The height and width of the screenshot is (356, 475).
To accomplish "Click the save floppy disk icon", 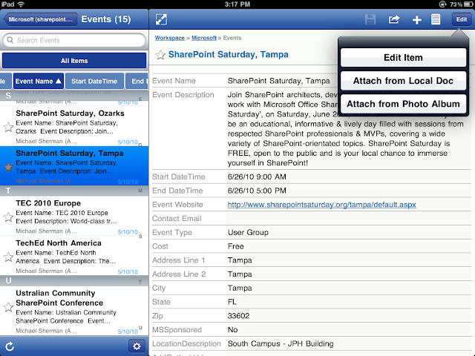I will 370,19.
